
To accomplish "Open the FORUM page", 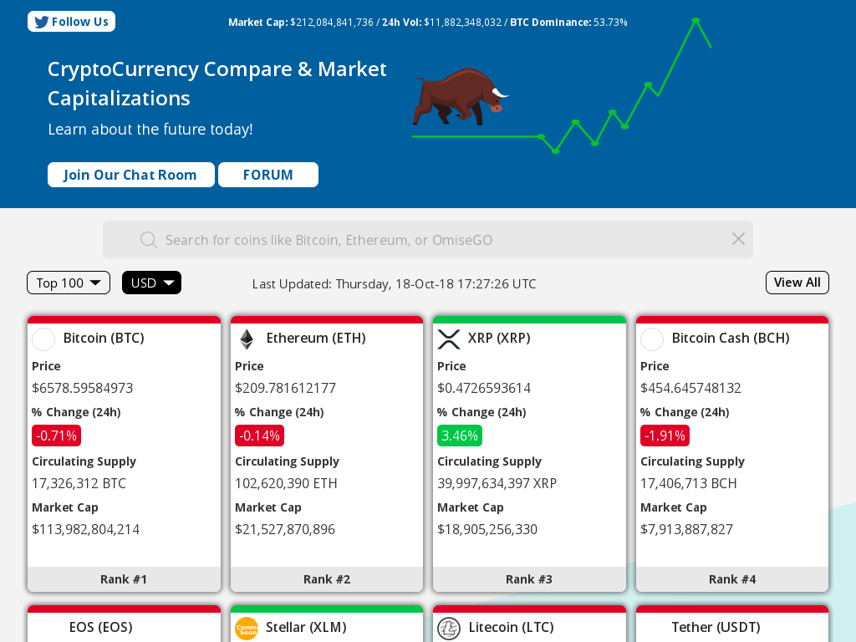I will (267, 175).
